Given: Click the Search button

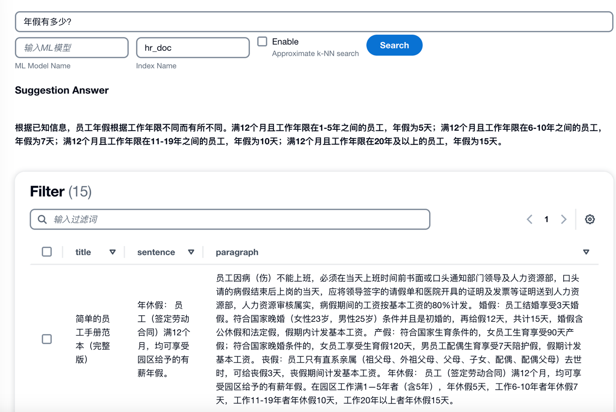Looking at the screenshot, I should click(394, 45).
